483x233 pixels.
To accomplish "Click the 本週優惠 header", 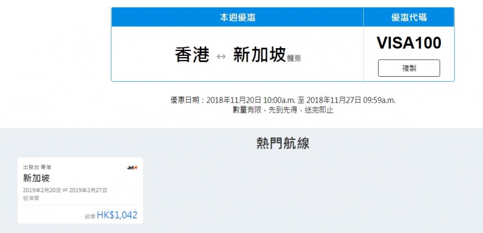I will [x=238, y=17].
